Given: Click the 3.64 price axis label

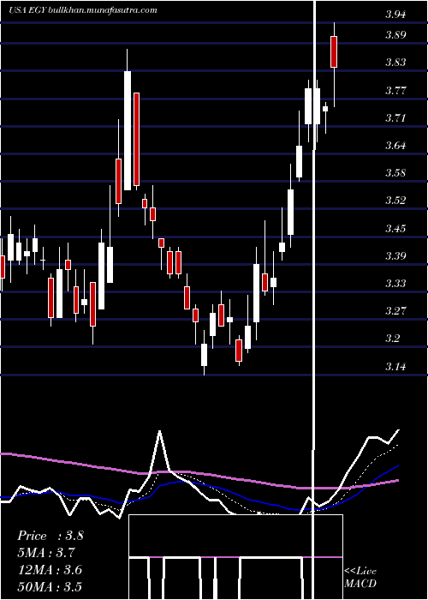Looking at the screenshot, I should 395,146.
